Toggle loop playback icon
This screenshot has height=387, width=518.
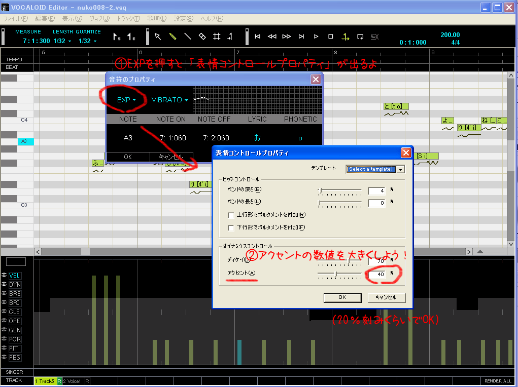tap(360, 36)
